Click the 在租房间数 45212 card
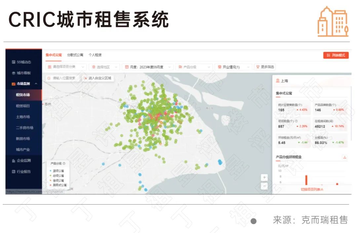Image resolution: width=357 pixels, height=233 pixels. (x=330, y=124)
